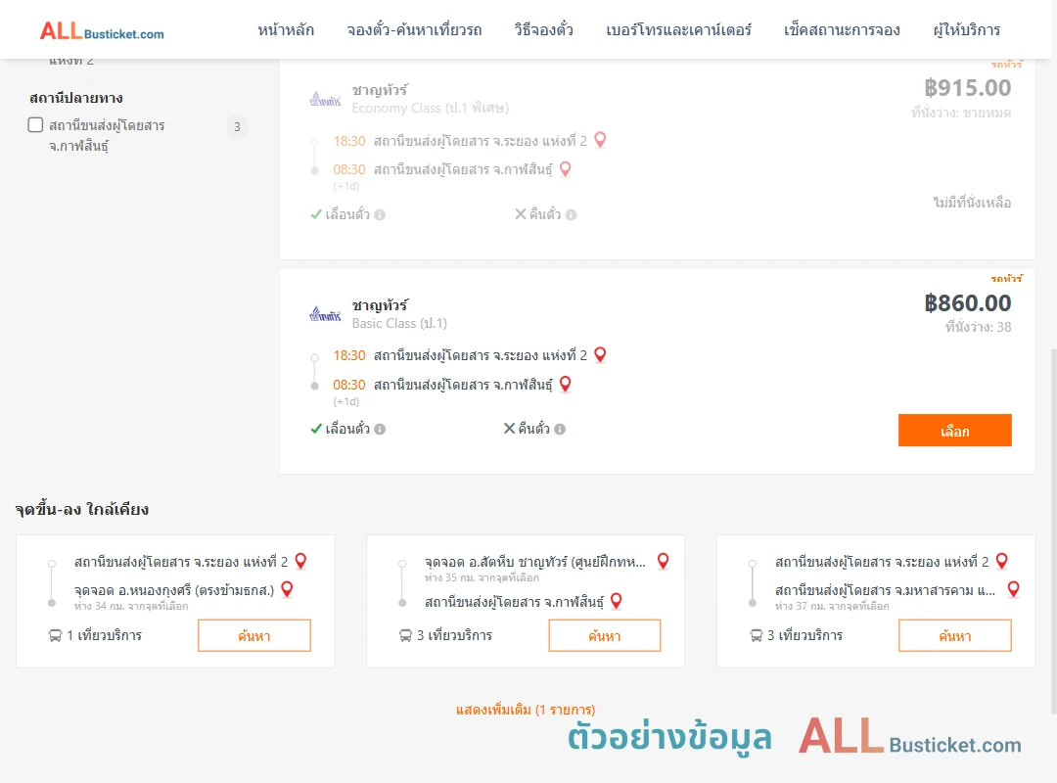The height and width of the screenshot is (783, 1057).
Task: Open เลื่อนตั๋ว info icon in Economy Class trip
Action: [380, 214]
